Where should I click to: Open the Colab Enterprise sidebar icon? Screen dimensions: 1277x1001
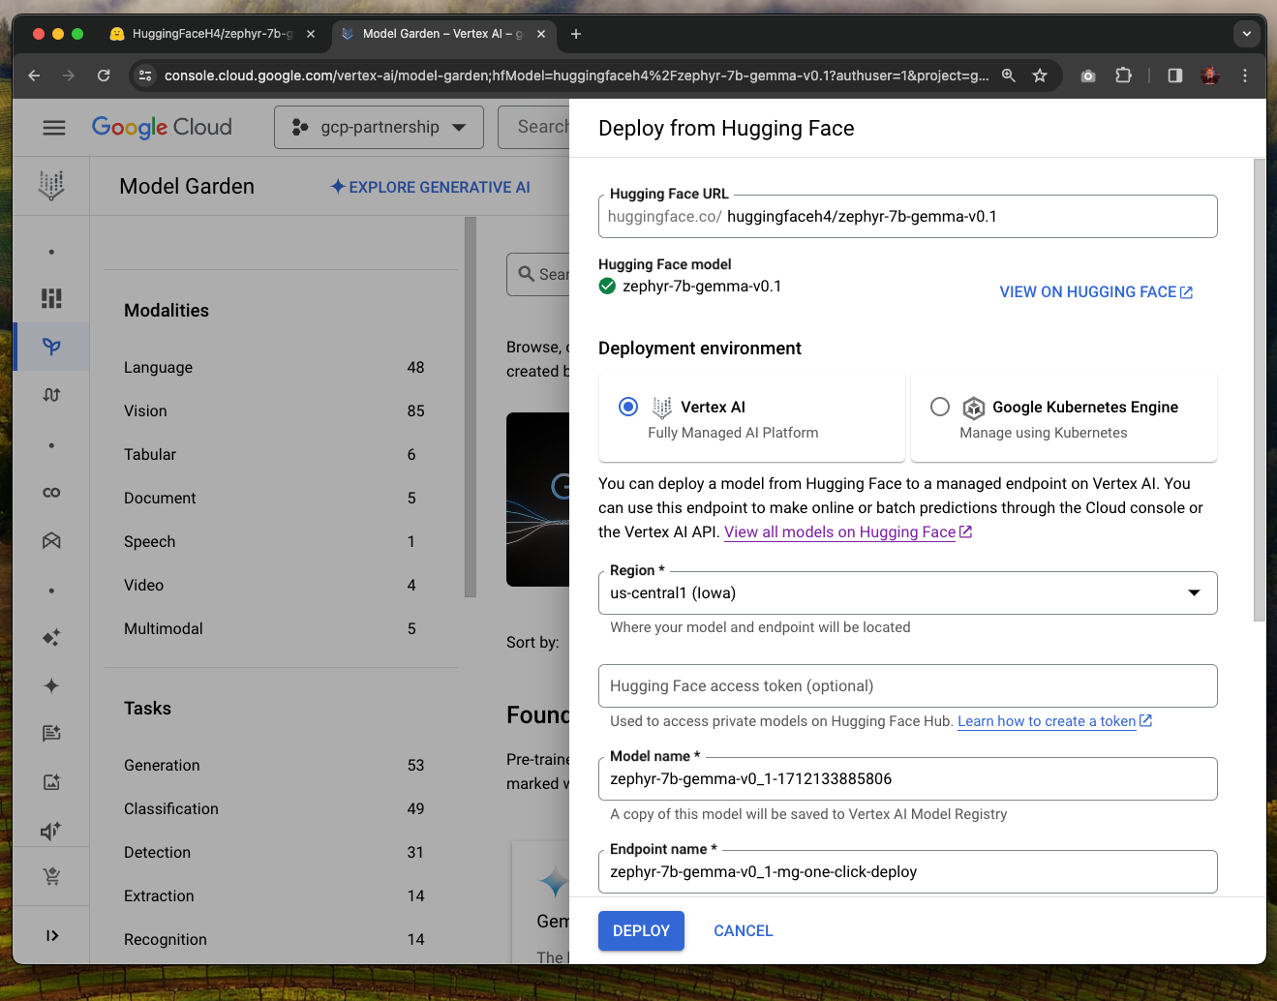51,493
